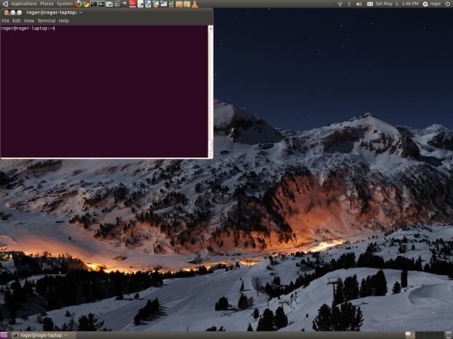This screenshot has height=339, width=453.
Task: Open VLC media player cone icon
Action: (195, 4)
